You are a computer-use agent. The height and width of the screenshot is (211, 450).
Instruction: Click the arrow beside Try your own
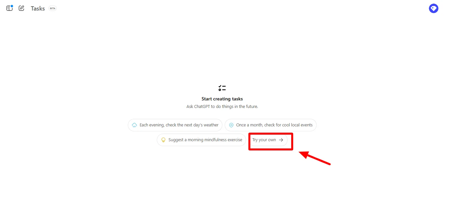pyautogui.click(x=281, y=140)
